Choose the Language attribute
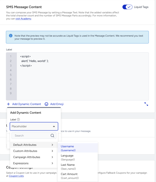156x182 pixels. click(x=78, y=157)
